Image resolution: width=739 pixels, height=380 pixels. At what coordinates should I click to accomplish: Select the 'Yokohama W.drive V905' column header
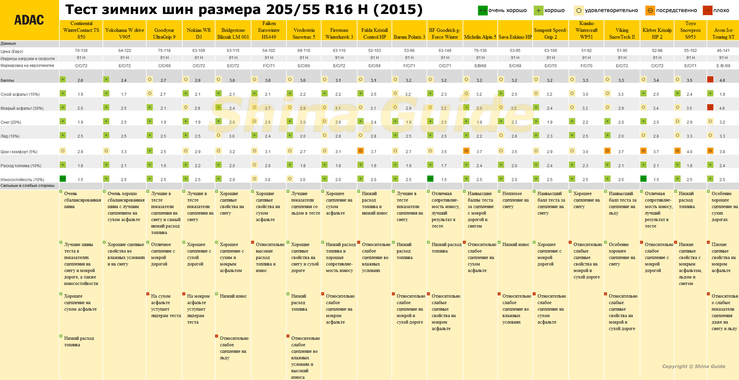[x=125, y=30]
